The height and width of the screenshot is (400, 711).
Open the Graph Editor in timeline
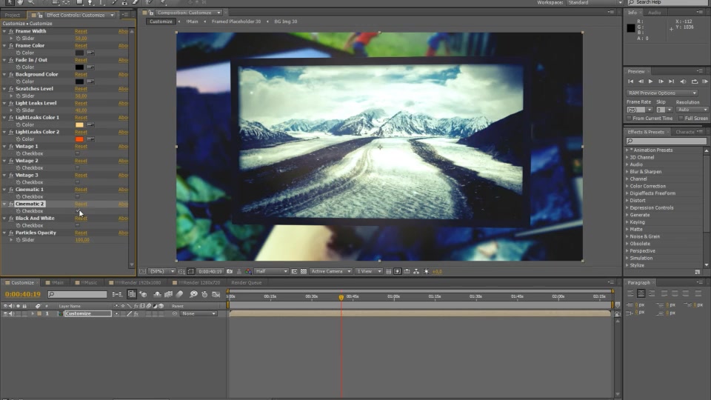click(216, 294)
